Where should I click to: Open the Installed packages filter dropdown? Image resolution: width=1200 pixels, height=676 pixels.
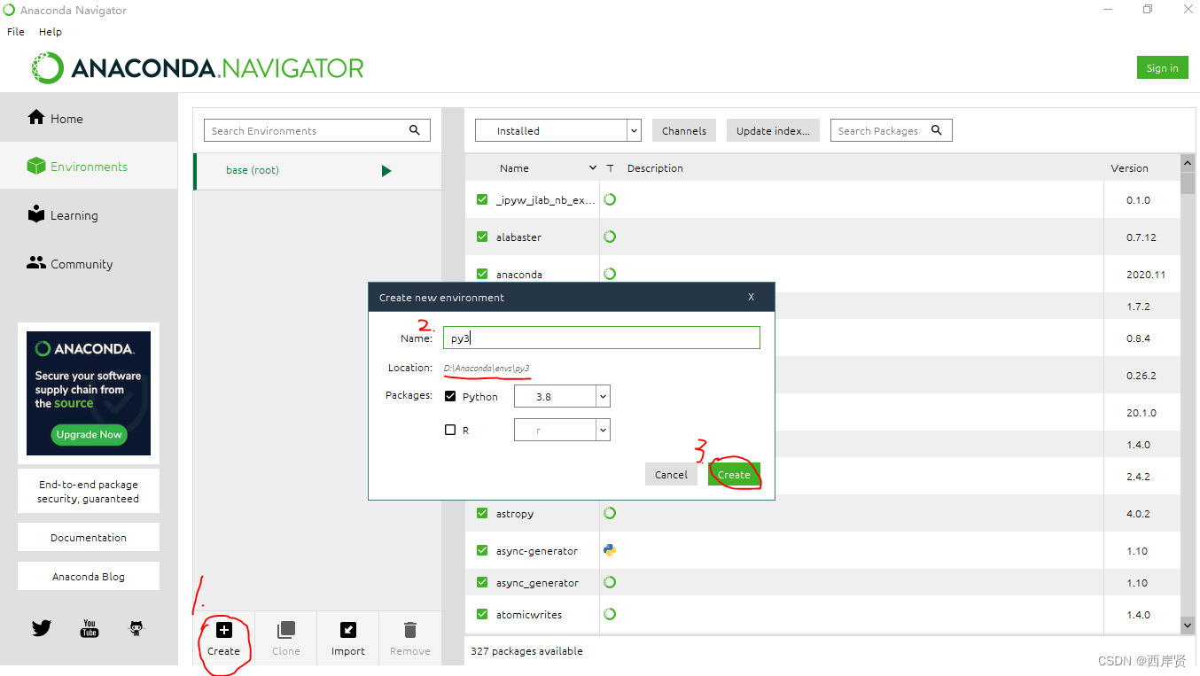(557, 130)
